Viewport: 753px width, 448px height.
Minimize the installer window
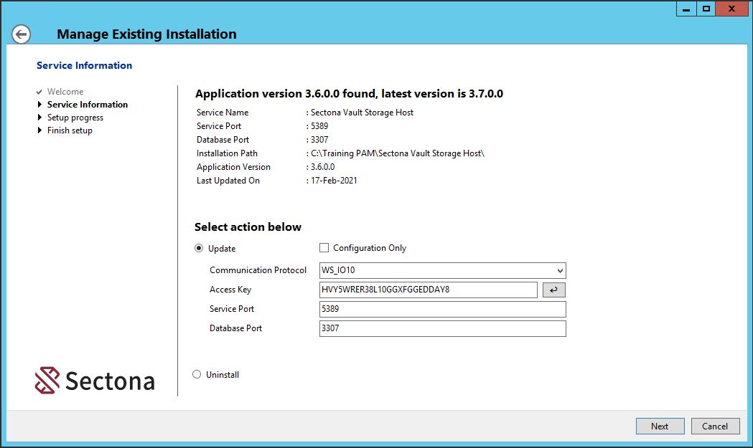point(686,9)
